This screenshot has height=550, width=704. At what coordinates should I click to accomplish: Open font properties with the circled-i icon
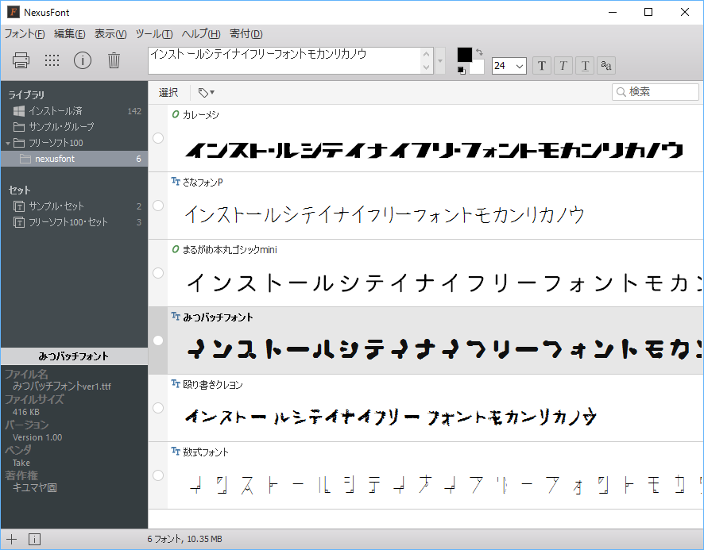click(x=83, y=60)
